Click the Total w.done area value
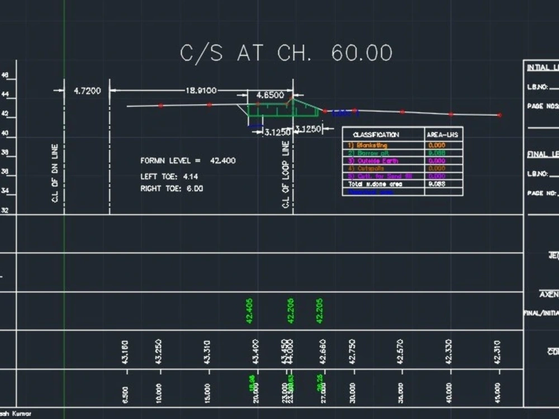 click(x=437, y=184)
